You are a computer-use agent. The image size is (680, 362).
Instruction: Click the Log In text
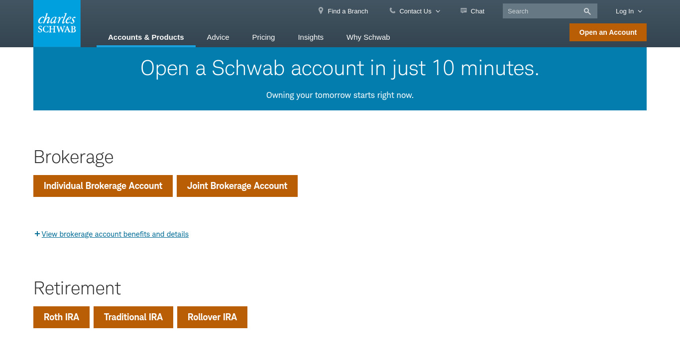(625, 11)
